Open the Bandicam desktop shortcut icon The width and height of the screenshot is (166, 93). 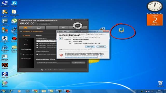coord(14,39)
